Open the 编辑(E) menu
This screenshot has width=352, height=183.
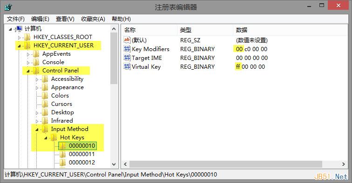[40, 19]
